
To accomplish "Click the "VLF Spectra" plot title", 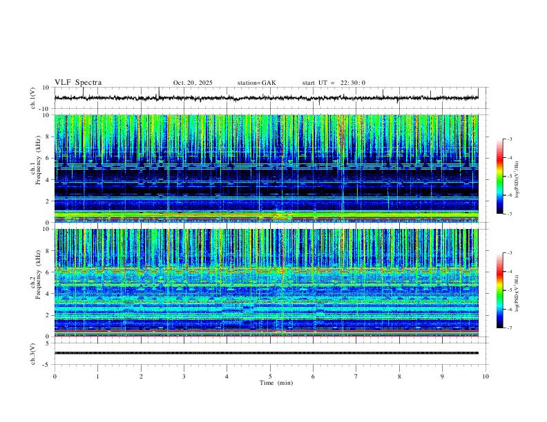I will (78, 83).
